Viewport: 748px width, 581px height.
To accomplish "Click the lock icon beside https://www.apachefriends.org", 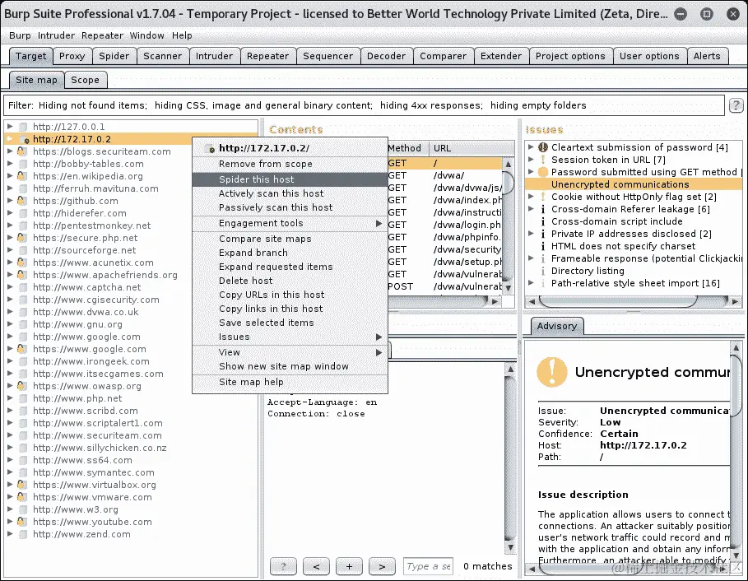I will tap(22, 275).
